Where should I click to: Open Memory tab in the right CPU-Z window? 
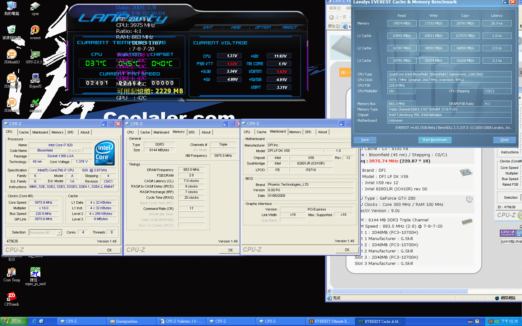coord(295,132)
